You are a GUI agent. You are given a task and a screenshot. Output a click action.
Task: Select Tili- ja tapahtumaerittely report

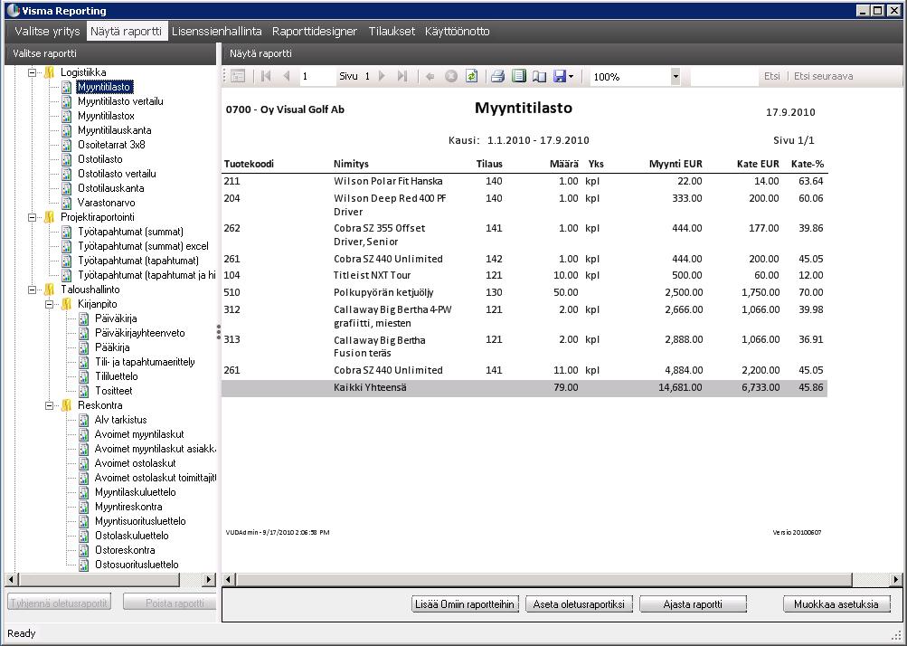click(145, 362)
